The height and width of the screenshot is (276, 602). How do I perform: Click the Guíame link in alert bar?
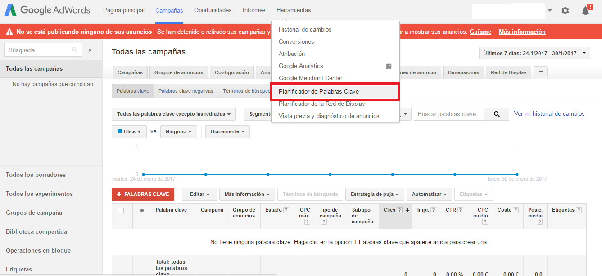coord(480,32)
